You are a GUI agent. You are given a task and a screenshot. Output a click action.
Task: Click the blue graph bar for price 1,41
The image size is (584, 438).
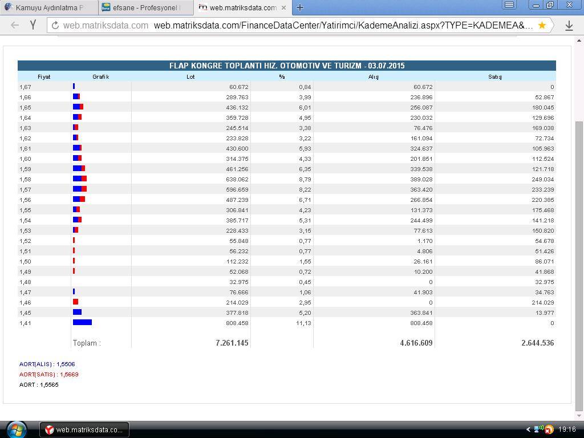pyautogui.click(x=82, y=323)
